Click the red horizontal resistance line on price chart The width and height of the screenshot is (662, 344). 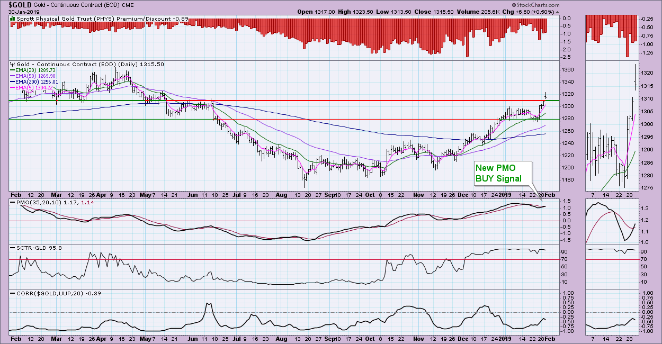coord(371,100)
